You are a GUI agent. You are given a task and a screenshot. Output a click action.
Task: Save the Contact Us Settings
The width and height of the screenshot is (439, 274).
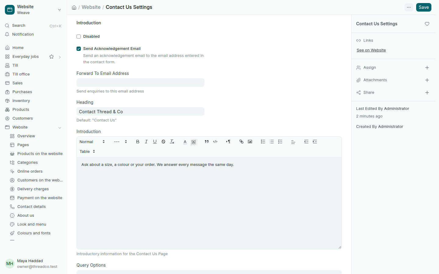[x=424, y=7]
